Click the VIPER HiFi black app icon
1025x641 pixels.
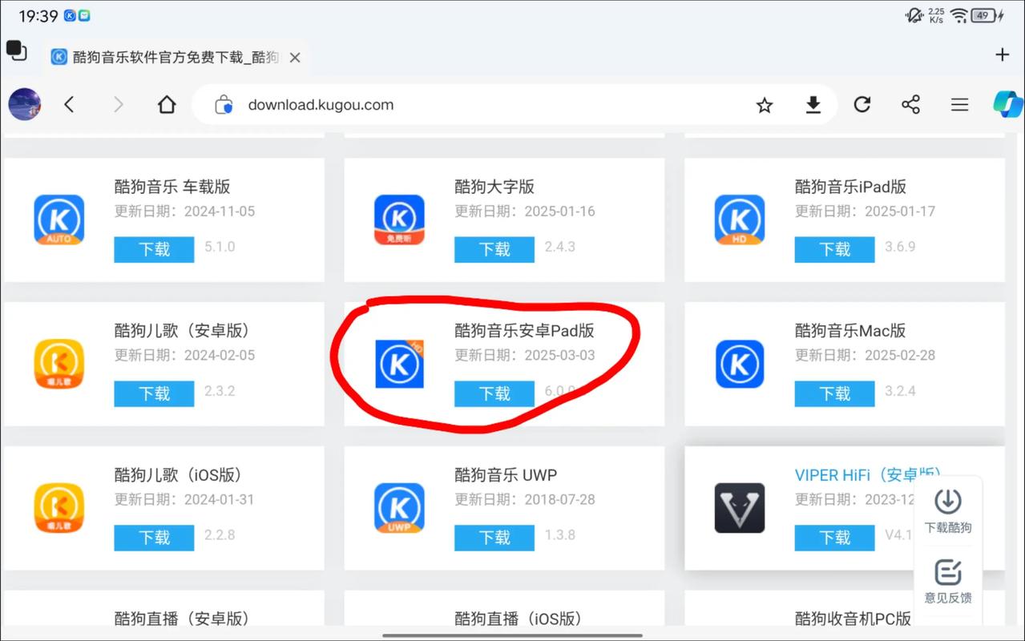coord(738,508)
